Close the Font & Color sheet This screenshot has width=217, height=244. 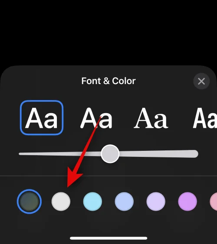201,81
